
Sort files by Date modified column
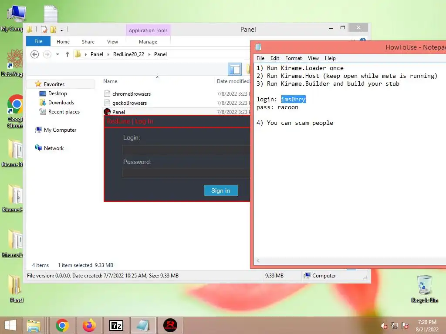pos(233,81)
